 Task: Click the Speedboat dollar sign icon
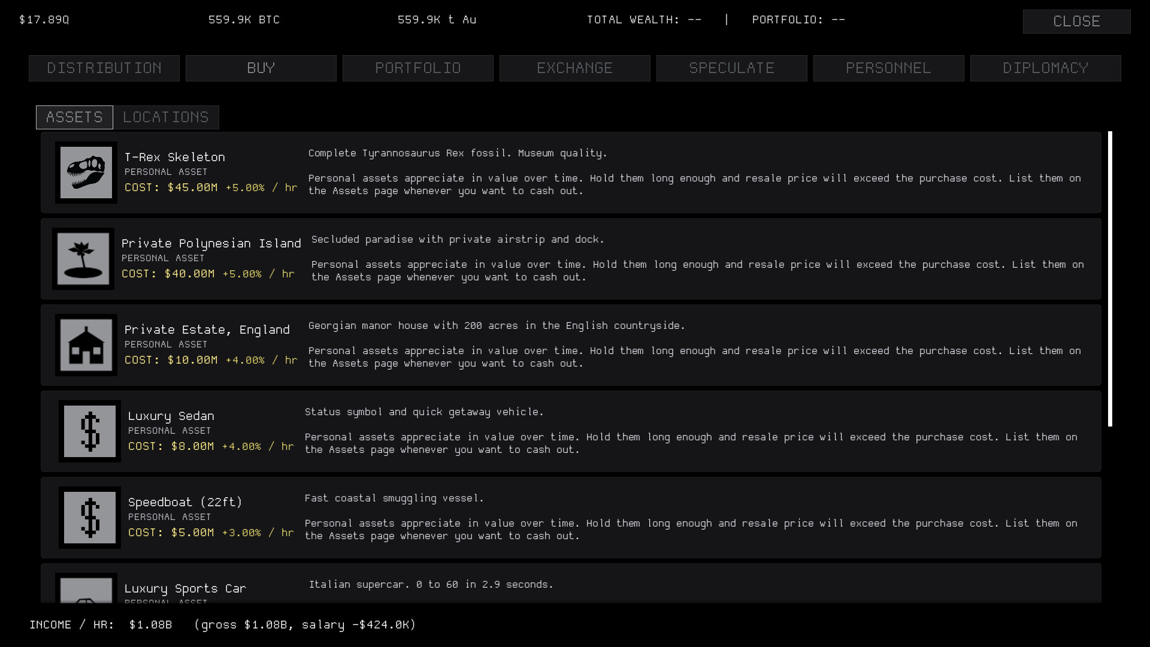pyautogui.click(x=90, y=518)
